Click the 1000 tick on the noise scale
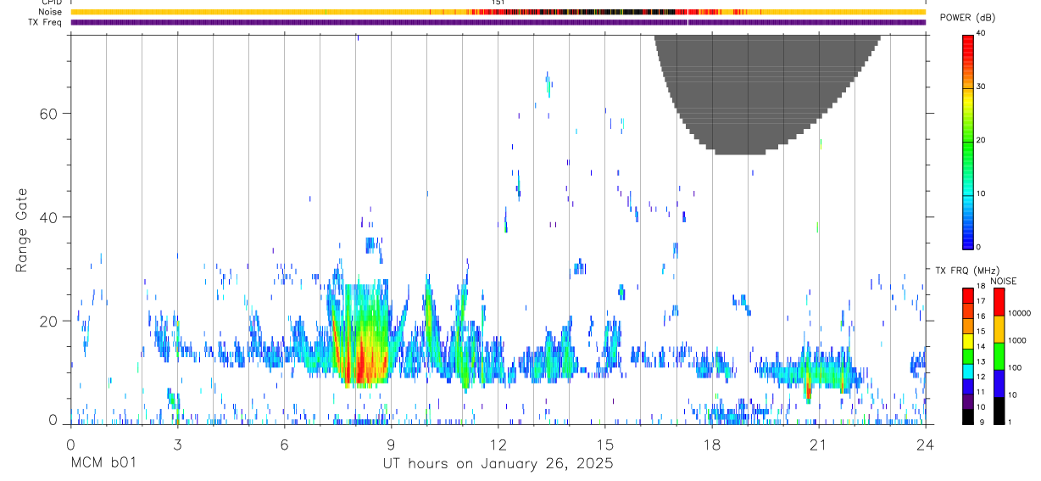Image resolution: width=1041 pixels, height=481 pixels. coord(1017,340)
